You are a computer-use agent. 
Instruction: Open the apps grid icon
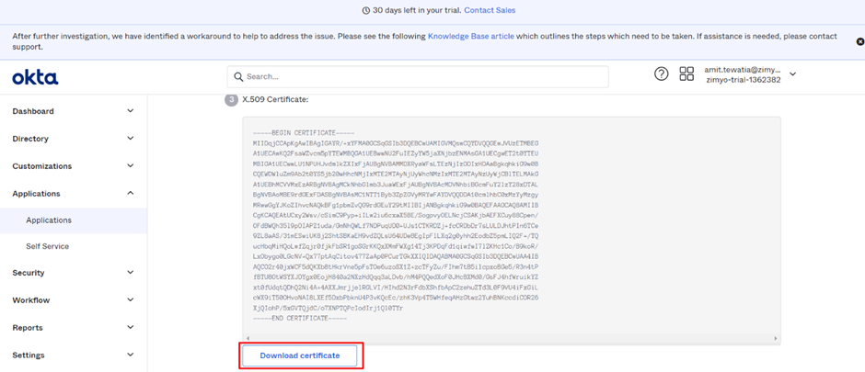click(686, 73)
